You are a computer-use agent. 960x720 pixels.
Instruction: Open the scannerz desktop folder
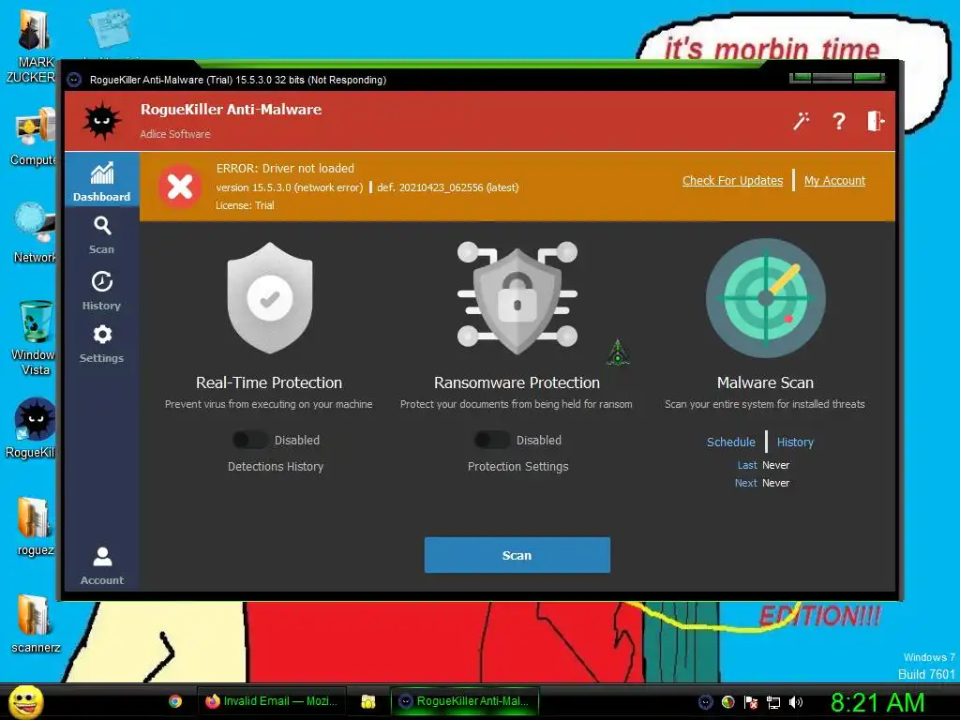coord(35,624)
